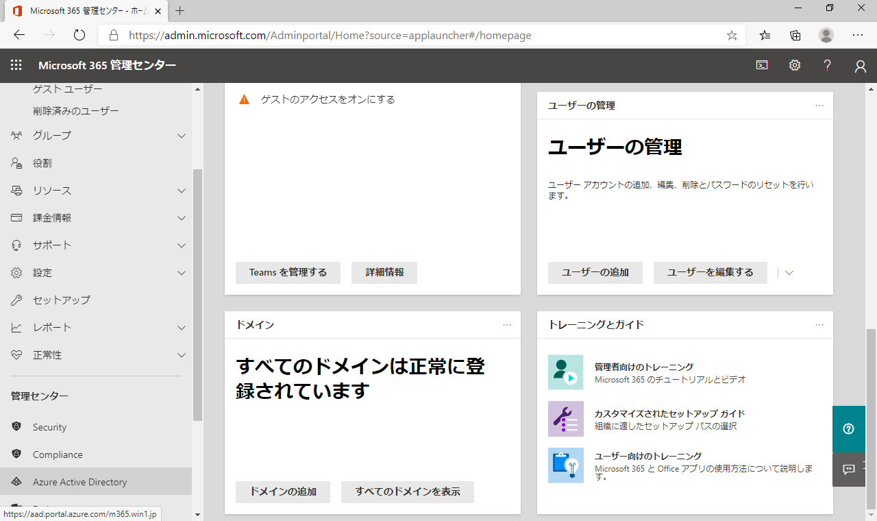The height and width of the screenshot is (521, 877).
Task: Open the ユーザー向けのトレーニング link
Action: pyautogui.click(x=648, y=457)
